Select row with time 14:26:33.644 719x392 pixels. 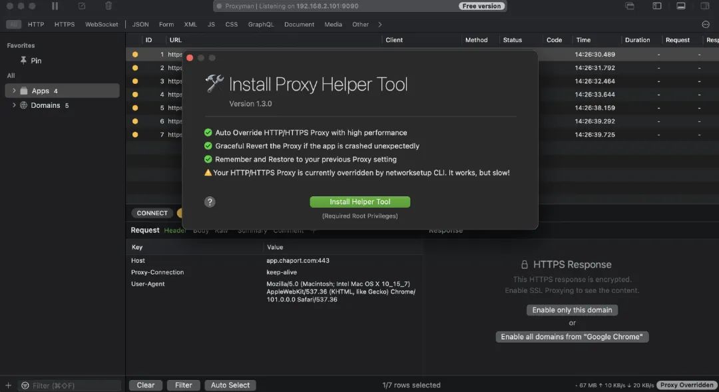[422, 95]
